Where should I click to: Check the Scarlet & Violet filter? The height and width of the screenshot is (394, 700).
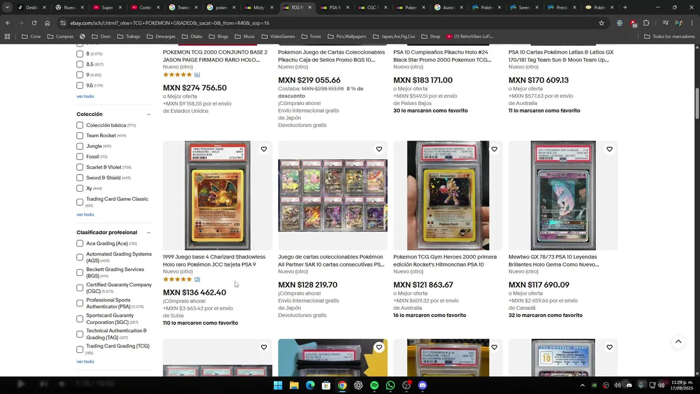[80, 167]
